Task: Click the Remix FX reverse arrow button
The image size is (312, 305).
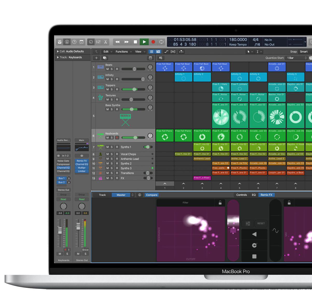Action: [254, 234]
